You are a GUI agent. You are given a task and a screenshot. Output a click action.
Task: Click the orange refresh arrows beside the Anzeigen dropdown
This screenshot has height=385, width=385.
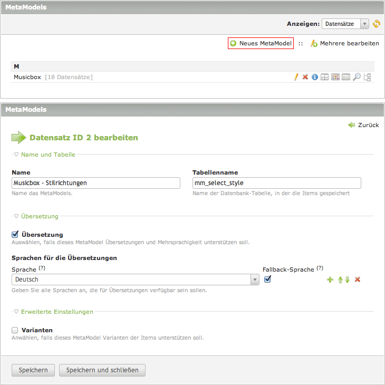click(377, 24)
